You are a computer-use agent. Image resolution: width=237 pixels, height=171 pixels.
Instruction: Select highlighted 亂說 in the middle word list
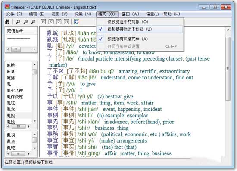tap(11, 116)
